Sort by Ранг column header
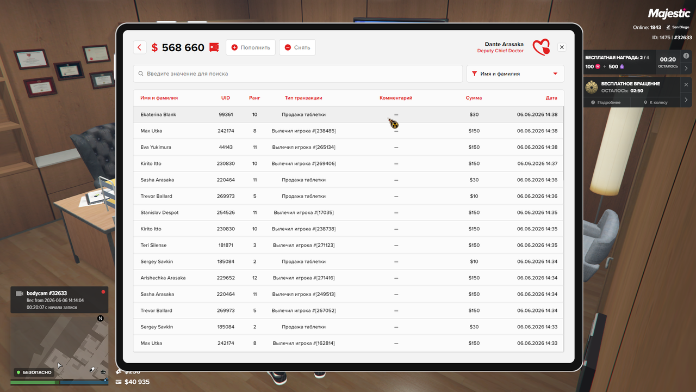696x392 pixels. pos(254,98)
